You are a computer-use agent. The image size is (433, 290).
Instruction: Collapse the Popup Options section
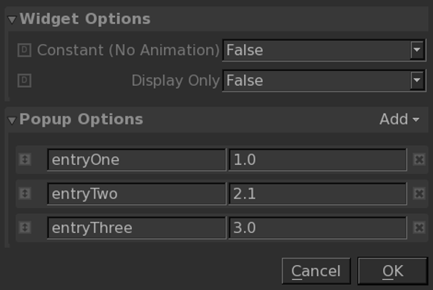(12, 120)
